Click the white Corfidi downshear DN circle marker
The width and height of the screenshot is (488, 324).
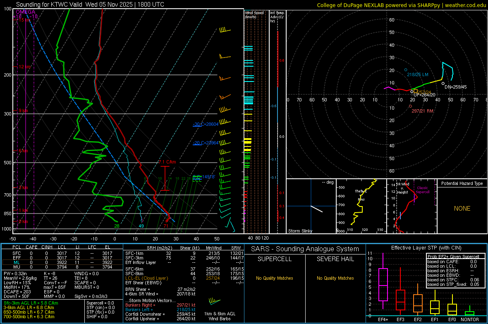pyautogui.click(x=443, y=84)
